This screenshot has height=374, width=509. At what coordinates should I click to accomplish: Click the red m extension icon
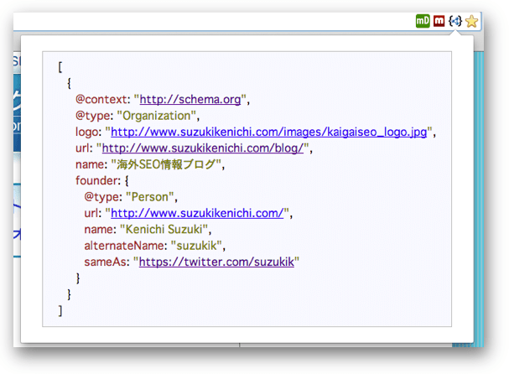[439, 21]
